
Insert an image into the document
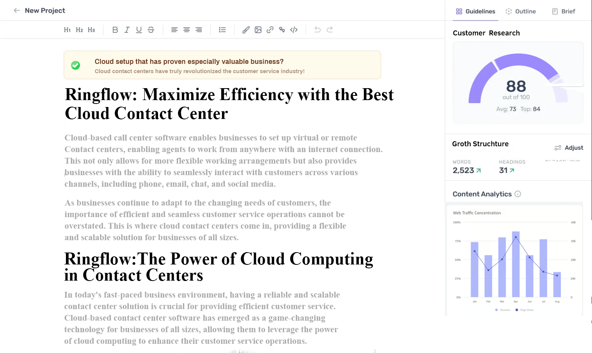[258, 30]
